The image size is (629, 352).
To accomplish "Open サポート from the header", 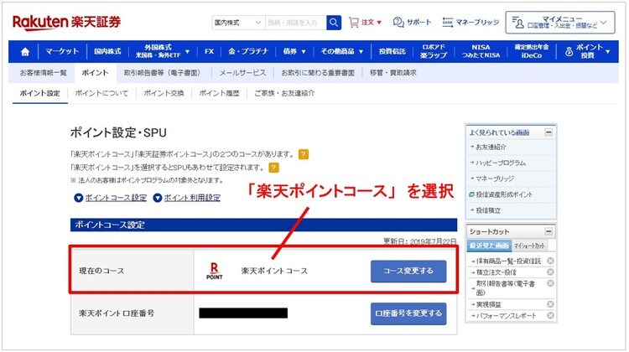I will coord(412,22).
